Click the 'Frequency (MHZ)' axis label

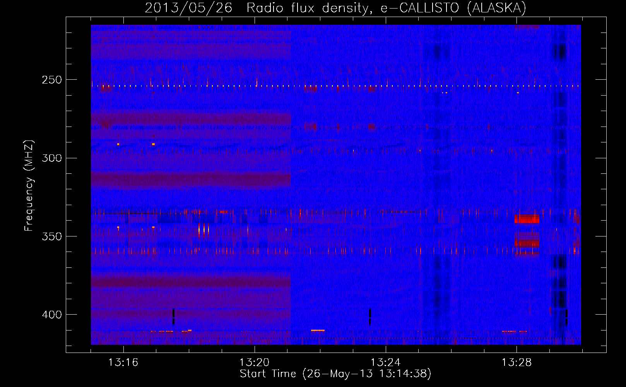(29, 186)
